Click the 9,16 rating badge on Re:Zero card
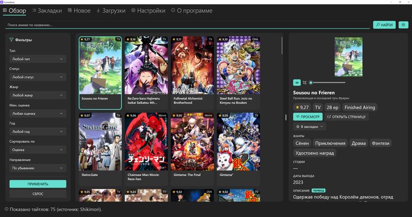This screenshot has width=412, height=217. 131,40
